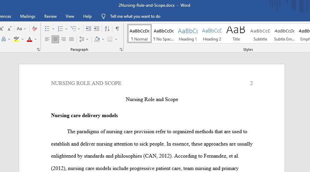
Task: Insert a multilevel list
Action: coord(73,29)
